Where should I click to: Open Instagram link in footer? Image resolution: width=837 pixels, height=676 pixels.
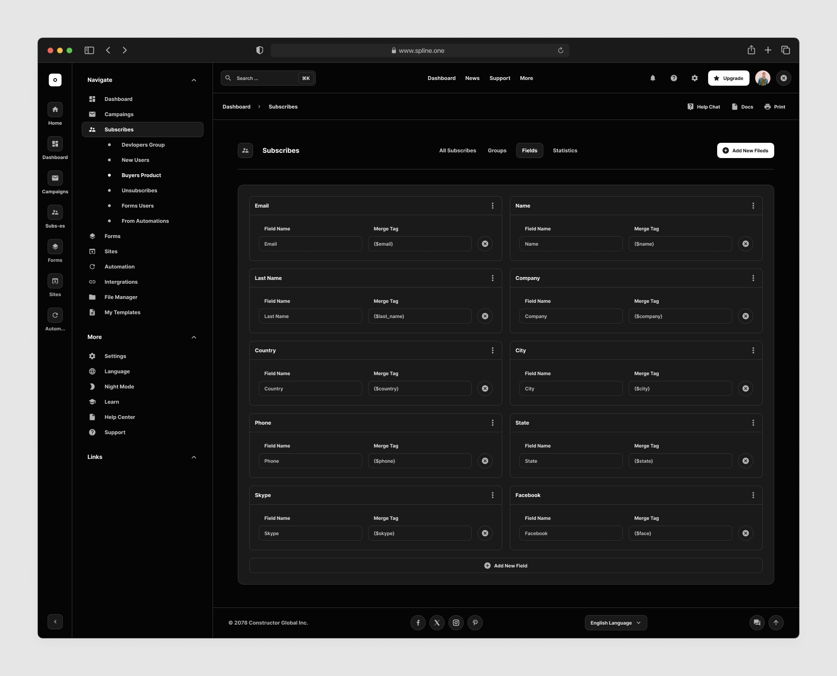coord(456,623)
